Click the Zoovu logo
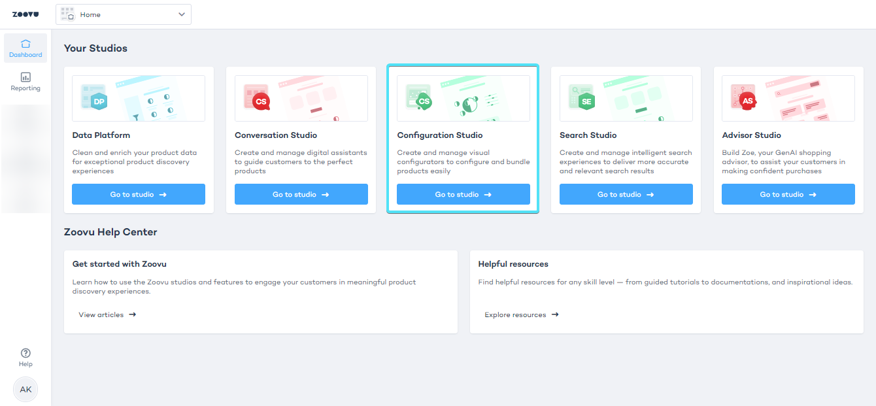Image resolution: width=876 pixels, height=406 pixels. pos(25,14)
